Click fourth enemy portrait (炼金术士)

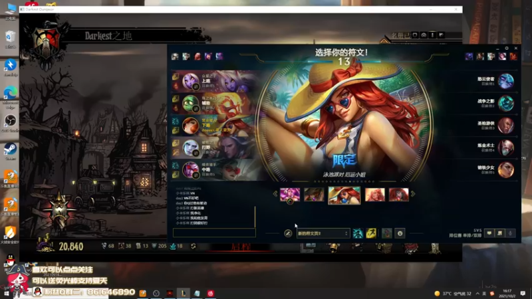click(x=505, y=148)
